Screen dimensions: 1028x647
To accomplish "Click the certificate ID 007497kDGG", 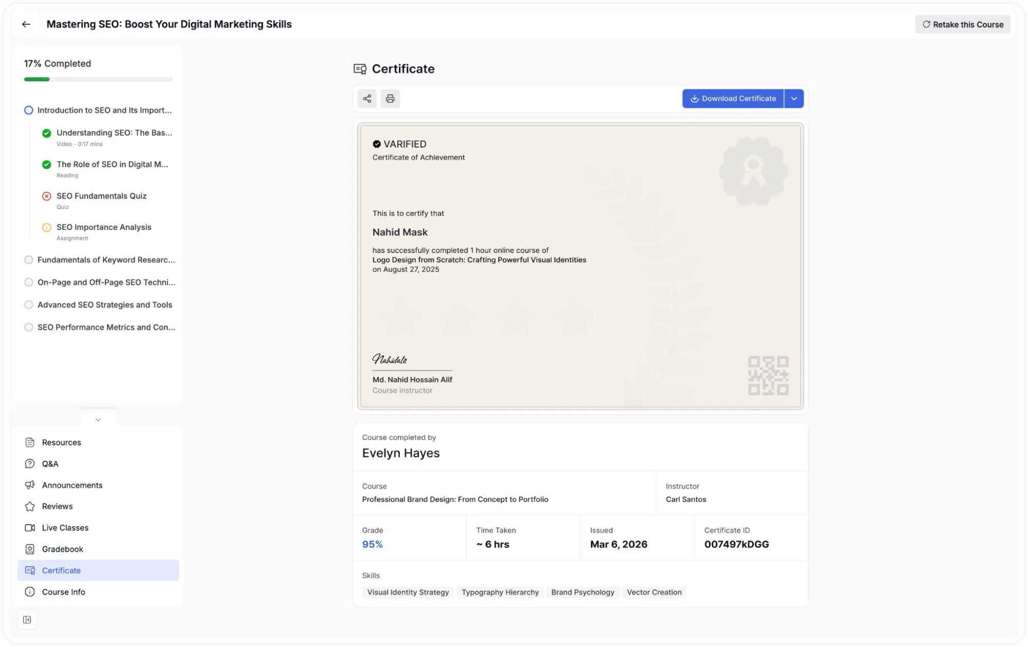I will (x=736, y=544).
